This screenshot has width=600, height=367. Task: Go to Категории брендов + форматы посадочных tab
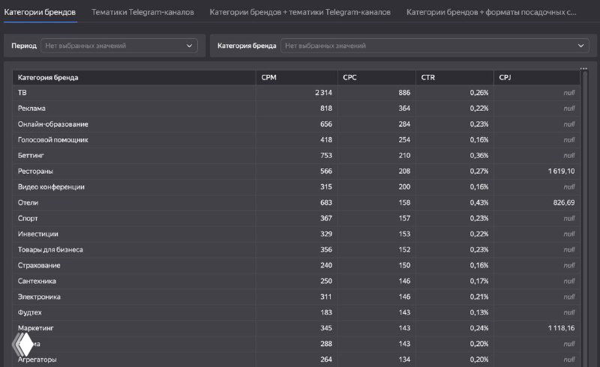tap(491, 13)
